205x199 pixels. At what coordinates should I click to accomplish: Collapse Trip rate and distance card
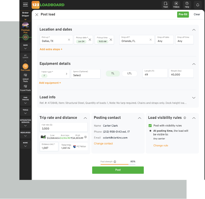coord(85,118)
